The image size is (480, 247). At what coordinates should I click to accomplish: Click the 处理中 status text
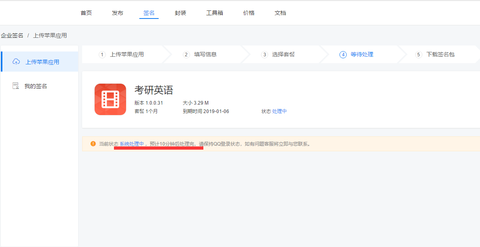point(279,111)
